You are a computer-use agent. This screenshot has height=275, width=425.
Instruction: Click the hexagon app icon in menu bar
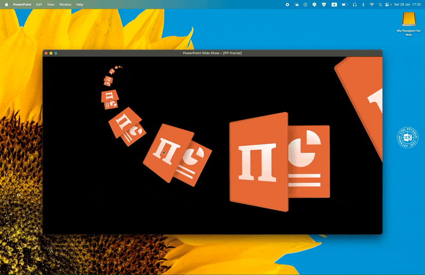point(314,5)
